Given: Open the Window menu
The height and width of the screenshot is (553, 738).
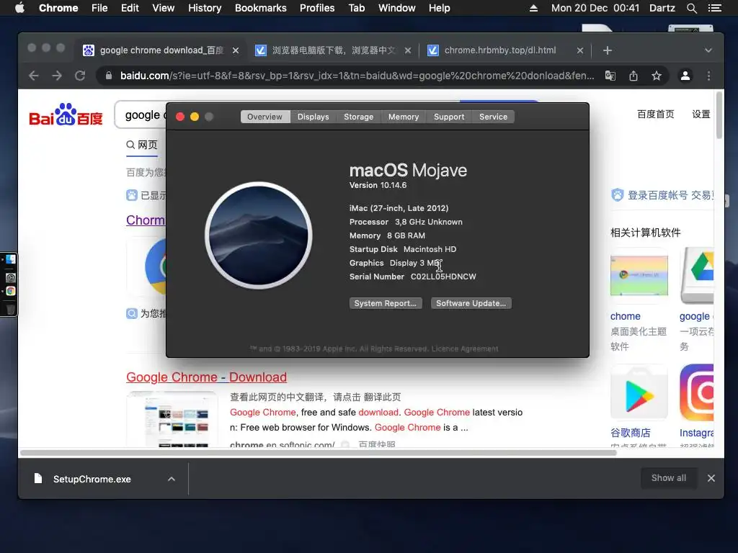Looking at the screenshot, I should pos(397,8).
